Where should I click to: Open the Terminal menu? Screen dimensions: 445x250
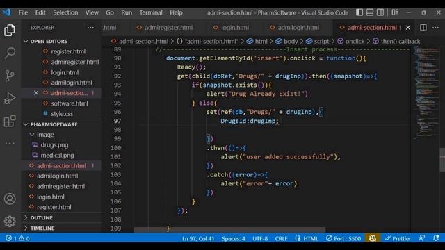point(151,12)
